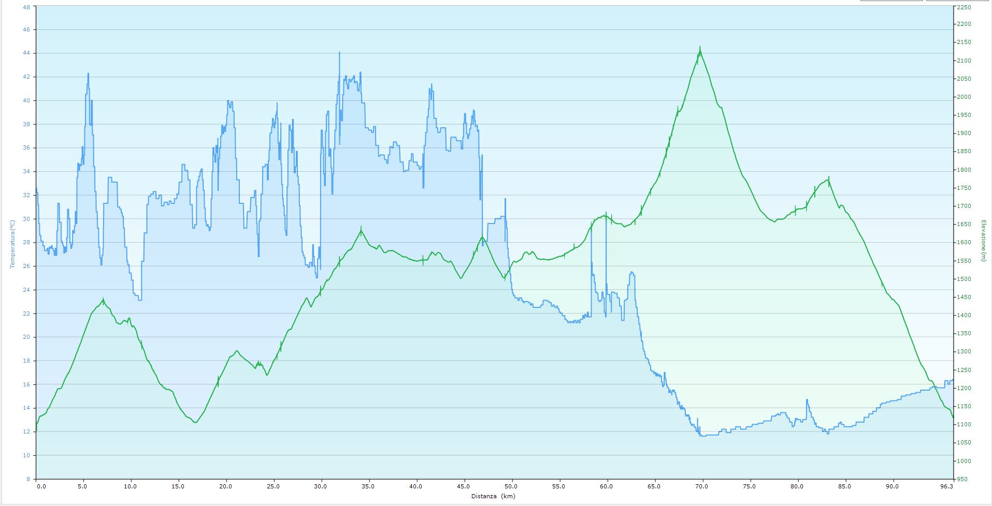This screenshot has height=506, width=992.
Task: Click the highest elevation peak near 70 km
Action: 700,48
